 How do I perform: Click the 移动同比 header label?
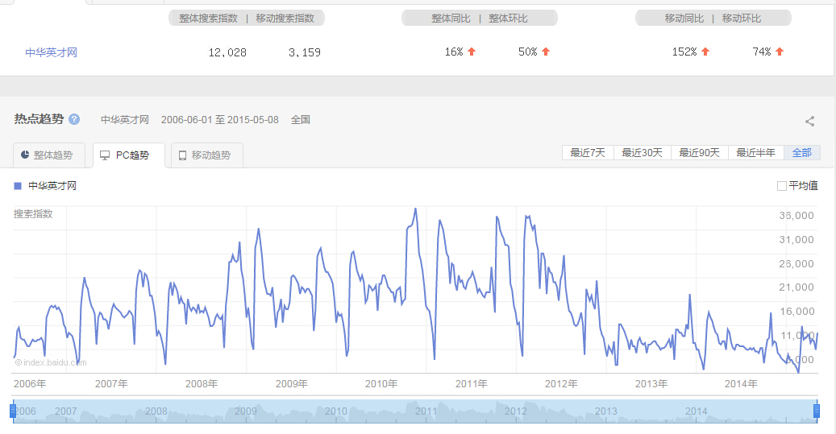point(684,18)
